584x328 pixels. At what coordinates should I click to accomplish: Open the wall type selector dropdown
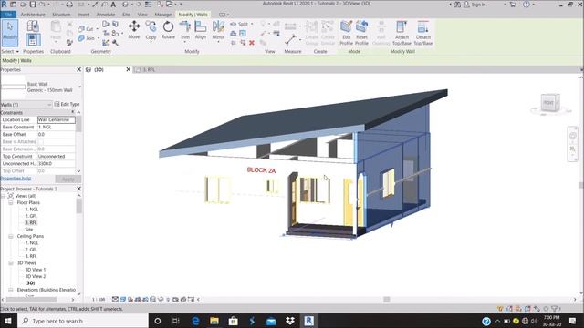point(79,87)
